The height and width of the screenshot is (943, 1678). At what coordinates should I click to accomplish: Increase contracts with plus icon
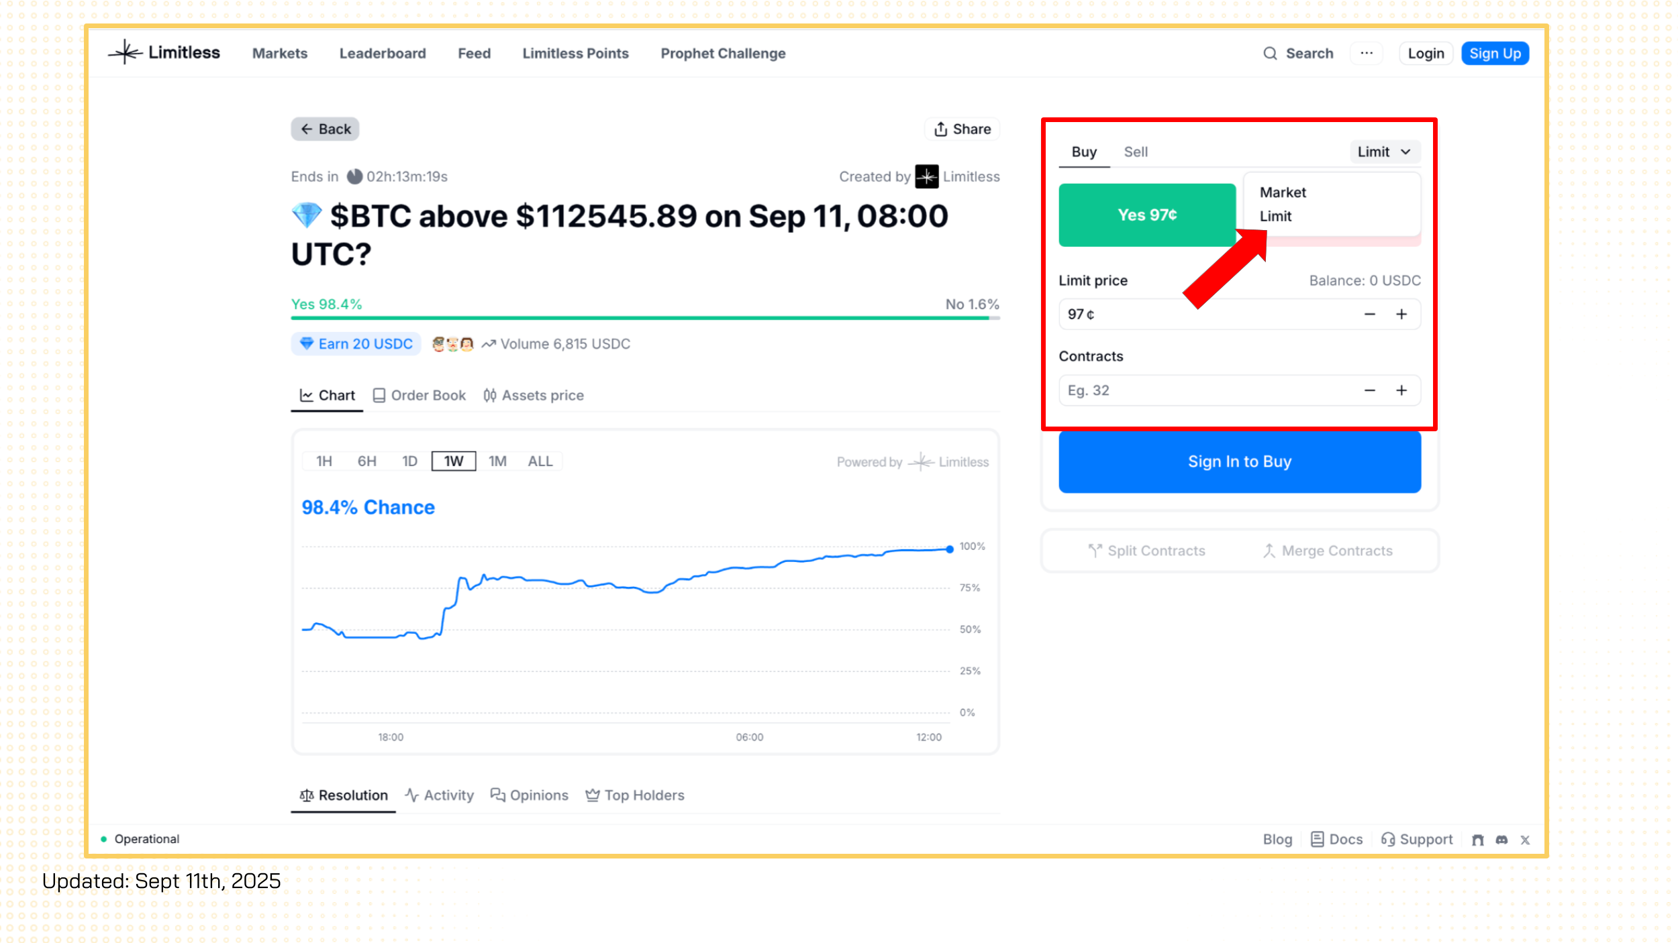(x=1401, y=390)
